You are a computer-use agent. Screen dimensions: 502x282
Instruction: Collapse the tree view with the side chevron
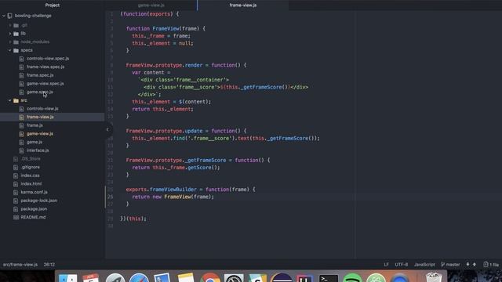pos(107,129)
